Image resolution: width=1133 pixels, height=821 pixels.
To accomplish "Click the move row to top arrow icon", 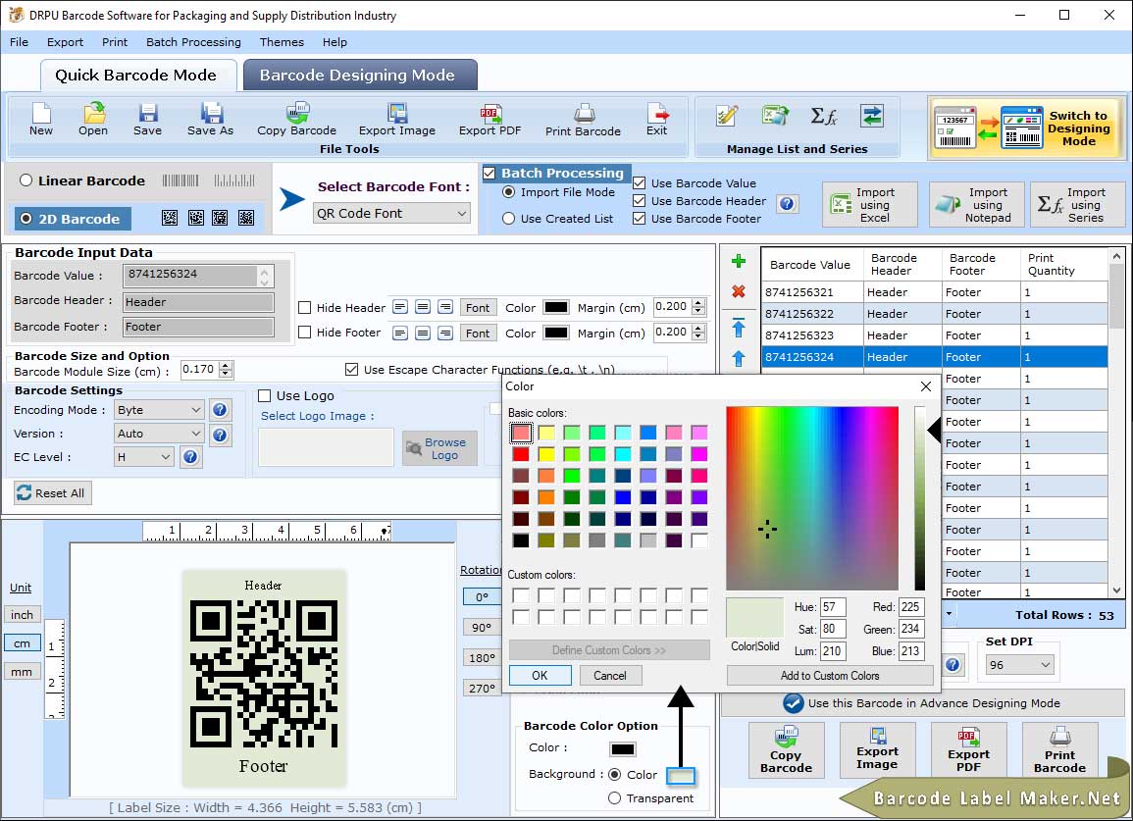I will [739, 328].
